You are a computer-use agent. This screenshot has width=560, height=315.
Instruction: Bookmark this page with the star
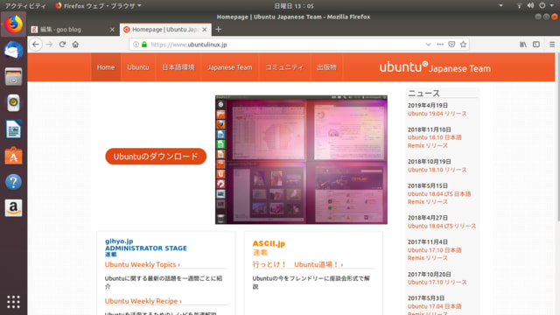coord(463,45)
